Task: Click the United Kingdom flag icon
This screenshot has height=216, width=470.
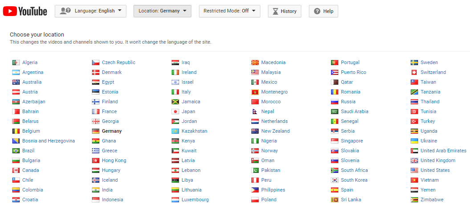Action: click(414, 160)
